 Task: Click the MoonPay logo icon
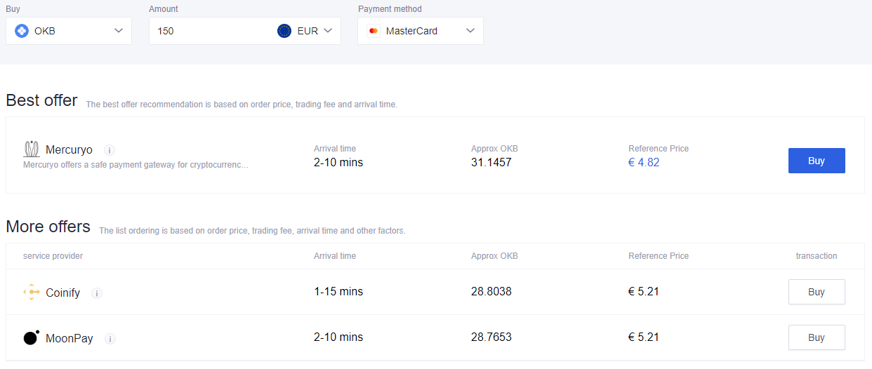(32, 337)
